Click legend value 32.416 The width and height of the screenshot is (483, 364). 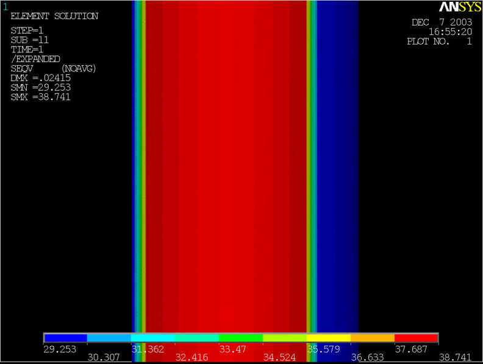(x=191, y=357)
